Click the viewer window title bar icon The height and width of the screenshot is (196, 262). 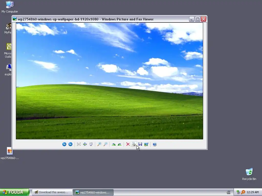(15, 19)
